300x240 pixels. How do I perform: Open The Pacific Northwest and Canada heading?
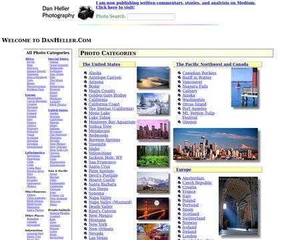[x=212, y=64]
